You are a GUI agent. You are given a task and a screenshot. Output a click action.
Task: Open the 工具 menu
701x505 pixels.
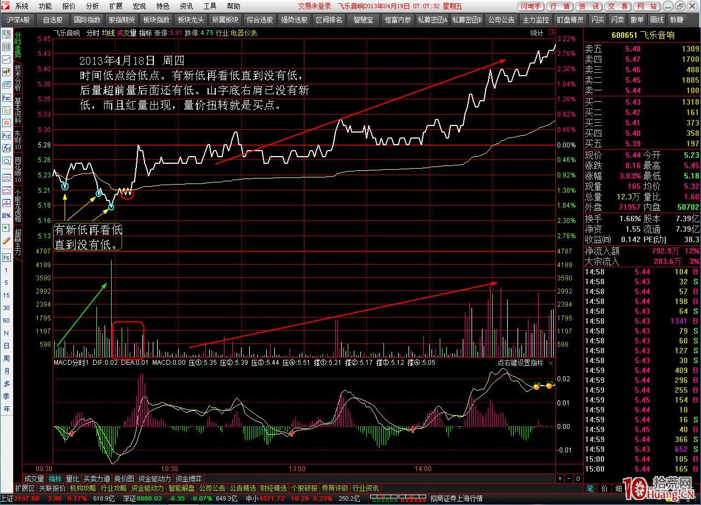click(x=210, y=6)
